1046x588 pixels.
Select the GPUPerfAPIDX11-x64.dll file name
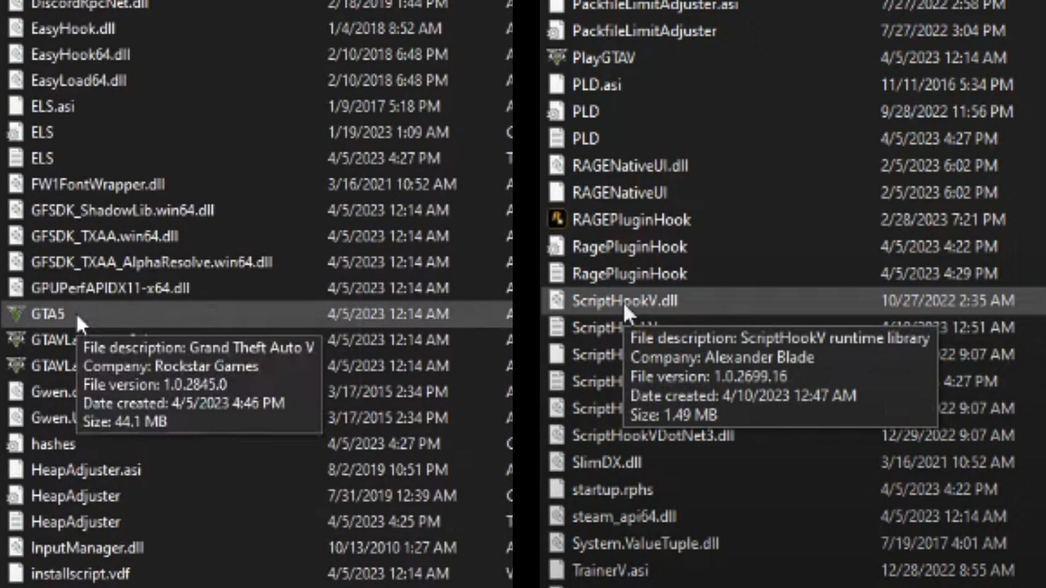pos(111,288)
